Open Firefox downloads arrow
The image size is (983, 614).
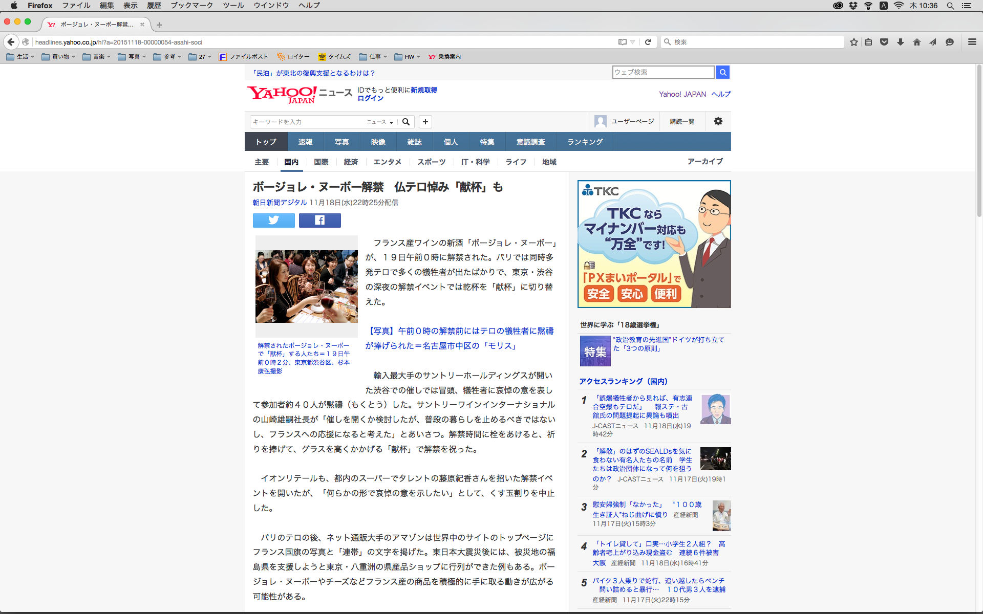click(900, 42)
